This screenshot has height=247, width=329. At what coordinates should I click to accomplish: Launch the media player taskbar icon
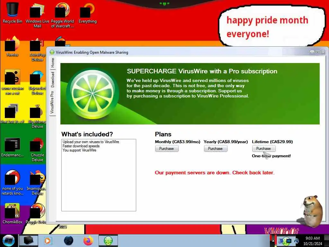(48, 241)
